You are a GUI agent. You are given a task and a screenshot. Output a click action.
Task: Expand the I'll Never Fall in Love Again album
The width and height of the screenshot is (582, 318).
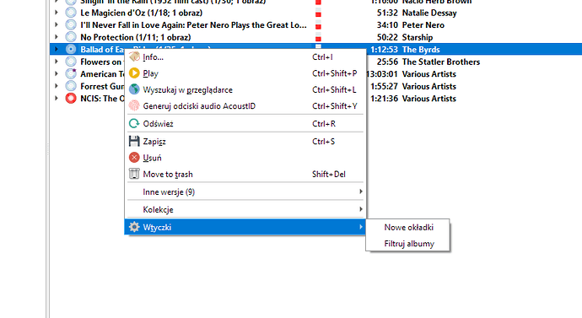click(56, 24)
